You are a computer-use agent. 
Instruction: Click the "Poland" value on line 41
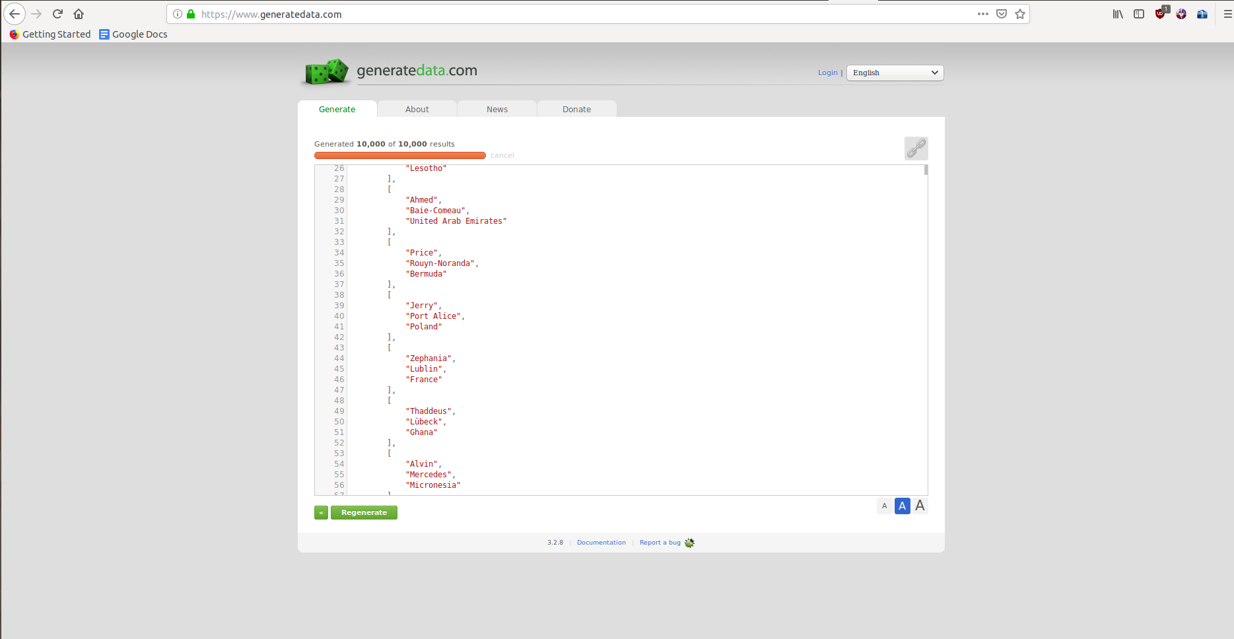tap(424, 327)
